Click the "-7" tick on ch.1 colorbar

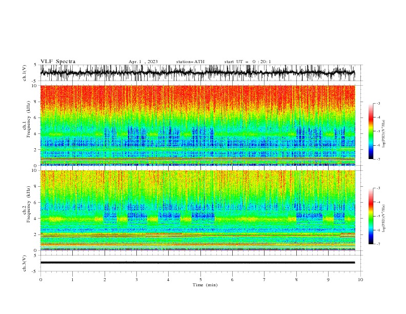(378, 159)
